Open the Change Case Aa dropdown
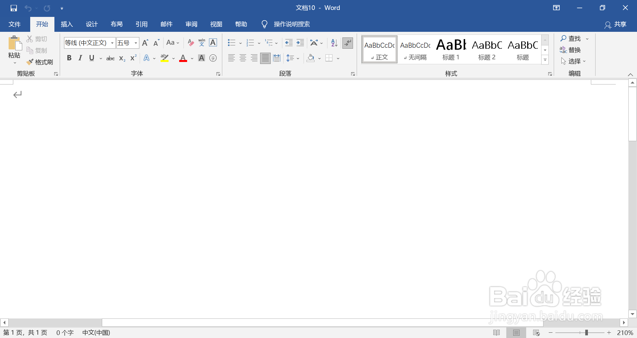The image size is (637, 338). pyautogui.click(x=173, y=43)
